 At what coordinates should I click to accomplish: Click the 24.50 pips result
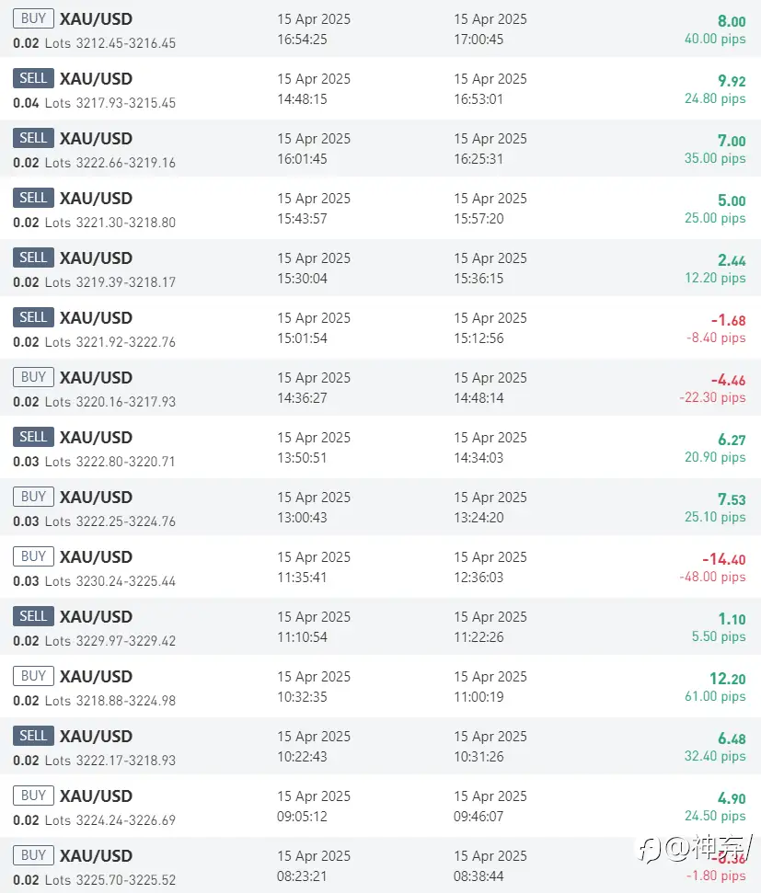pyautogui.click(x=715, y=816)
